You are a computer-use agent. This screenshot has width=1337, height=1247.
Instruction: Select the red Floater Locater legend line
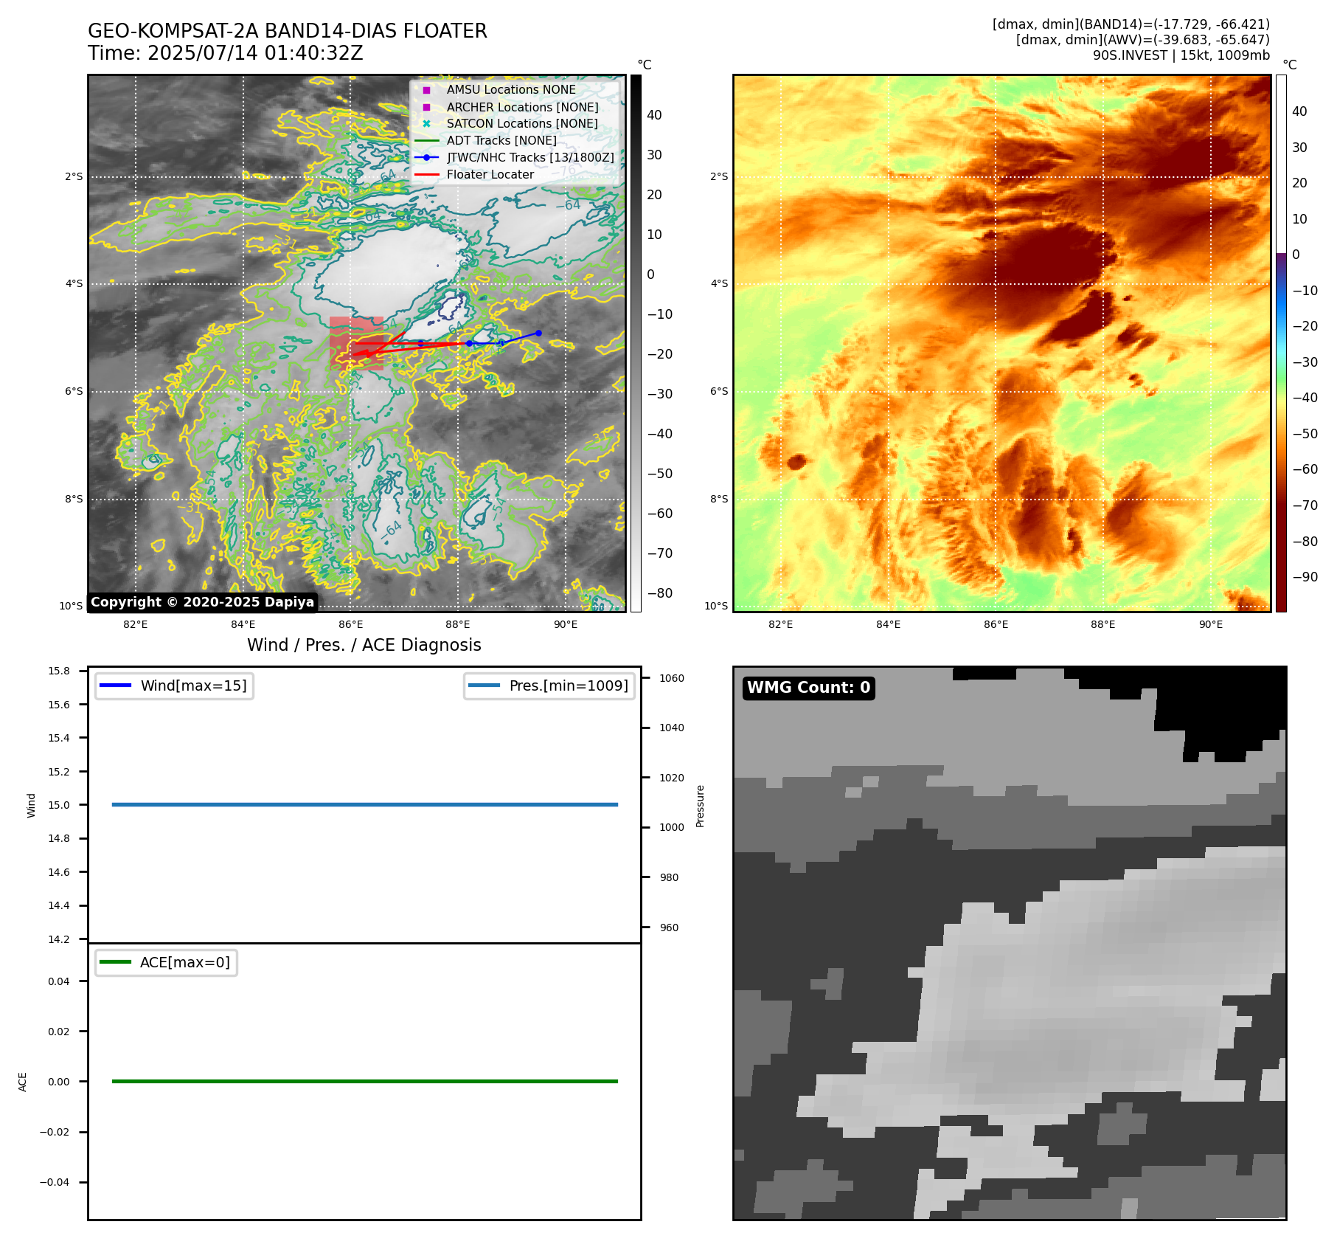pos(426,175)
